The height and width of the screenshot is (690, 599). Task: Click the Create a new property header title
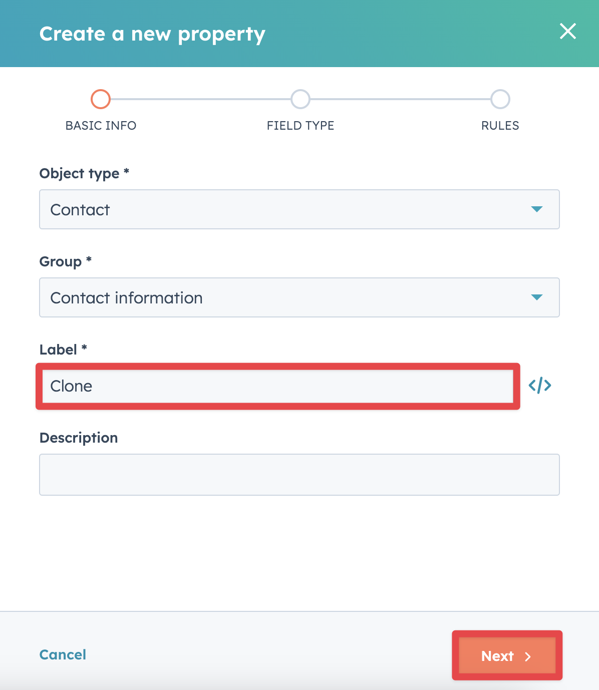click(x=152, y=34)
